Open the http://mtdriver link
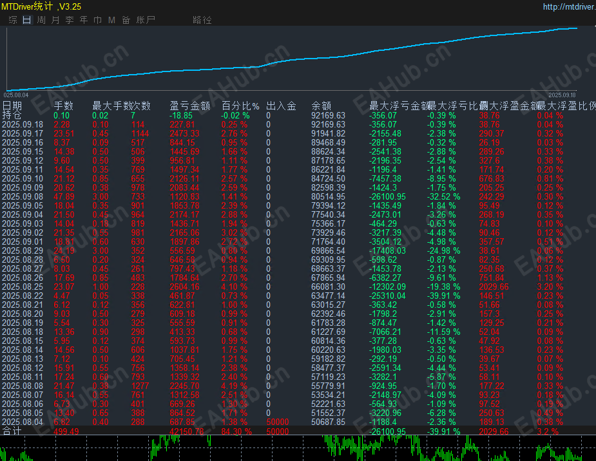 click(569, 6)
